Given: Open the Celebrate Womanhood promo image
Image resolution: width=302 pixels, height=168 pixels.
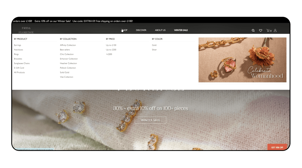Looking at the screenshot, I should coord(242,60).
